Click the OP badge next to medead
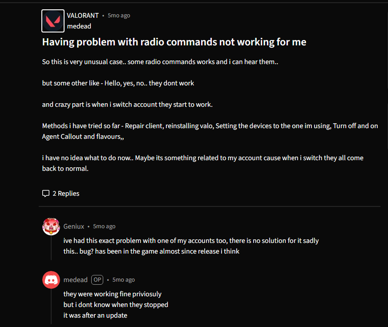Screen dimensions: 388x327 pyautogui.click(x=97, y=280)
